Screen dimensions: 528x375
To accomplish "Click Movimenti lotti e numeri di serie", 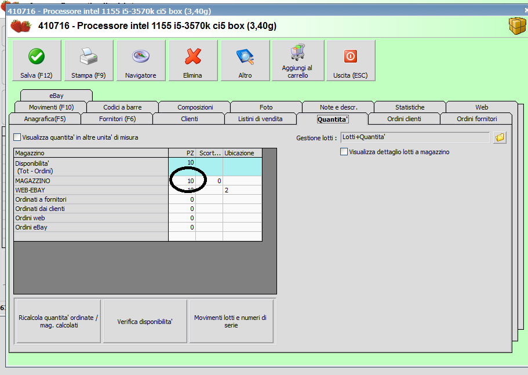I will click(231, 321).
